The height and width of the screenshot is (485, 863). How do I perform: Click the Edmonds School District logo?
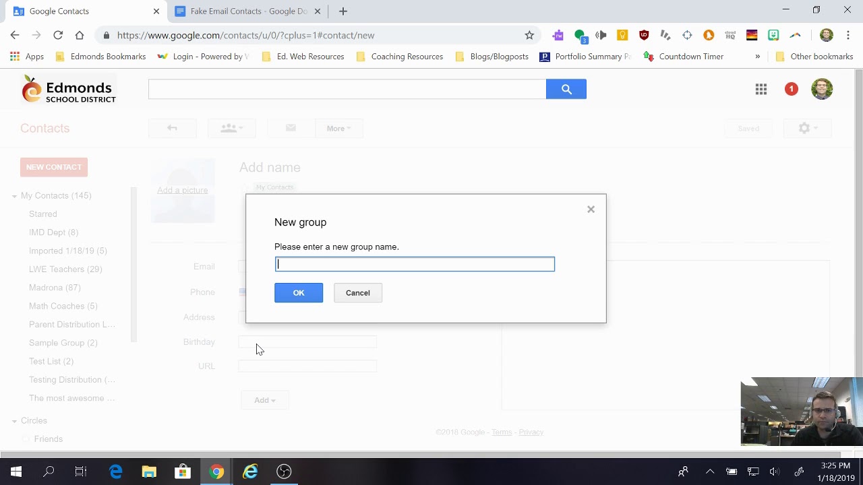click(x=69, y=89)
